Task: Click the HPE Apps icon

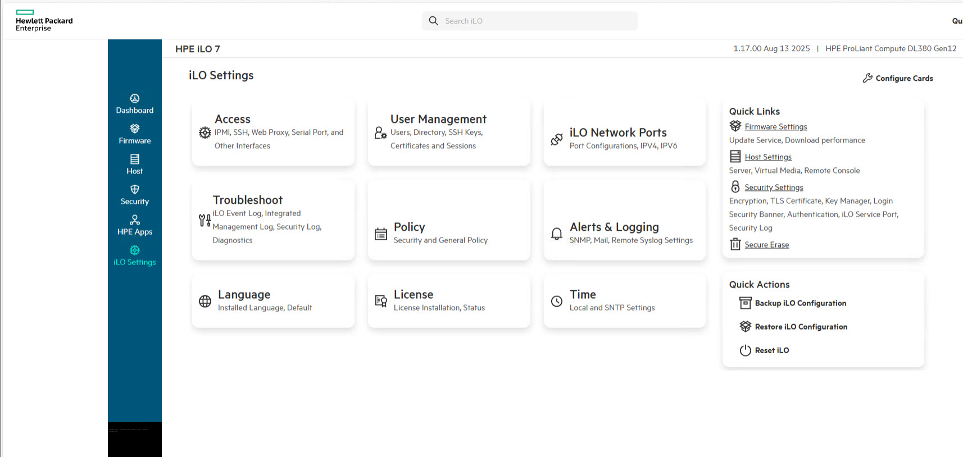Action: coord(135,220)
